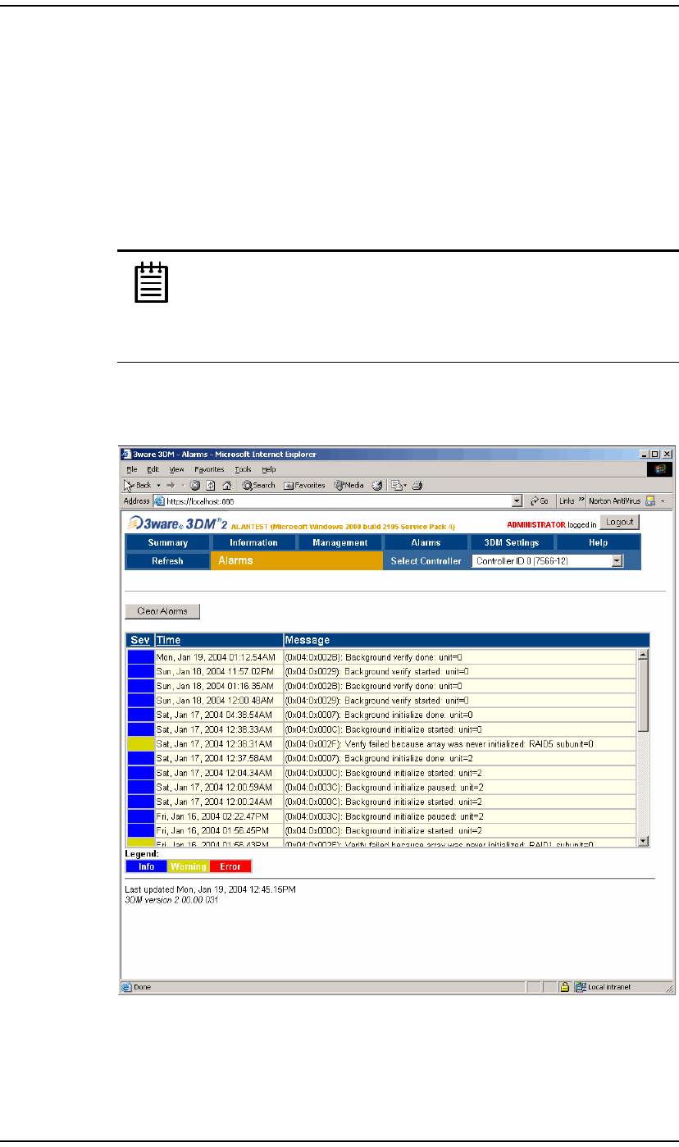Image resolution: width=679 pixels, height=1147 pixels.
Task: Click the Logout button
Action: pyautogui.click(x=618, y=522)
